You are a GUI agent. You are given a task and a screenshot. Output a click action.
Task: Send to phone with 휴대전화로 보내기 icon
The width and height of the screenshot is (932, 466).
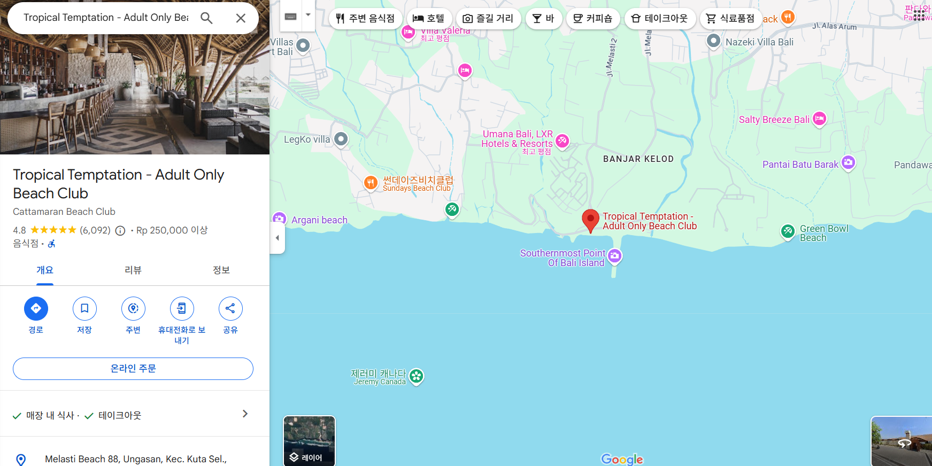click(x=182, y=308)
